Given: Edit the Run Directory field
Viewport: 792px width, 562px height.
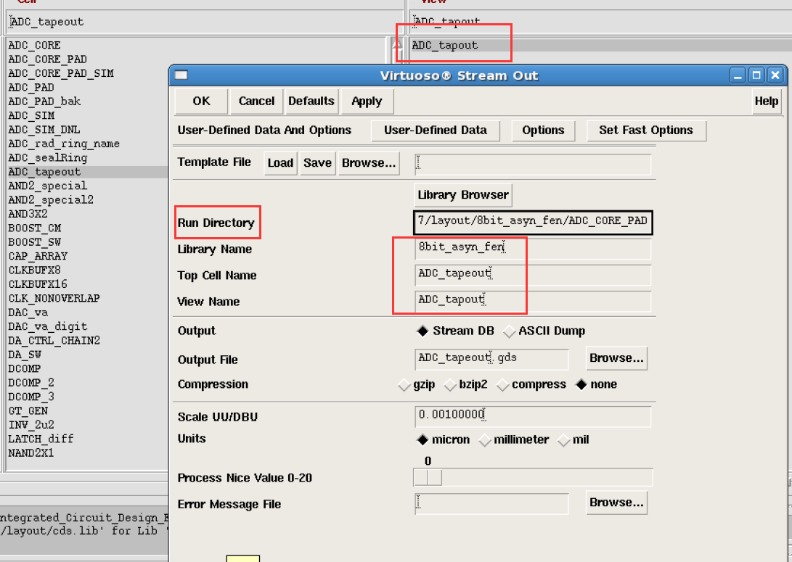Looking at the screenshot, I should tap(533, 223).
